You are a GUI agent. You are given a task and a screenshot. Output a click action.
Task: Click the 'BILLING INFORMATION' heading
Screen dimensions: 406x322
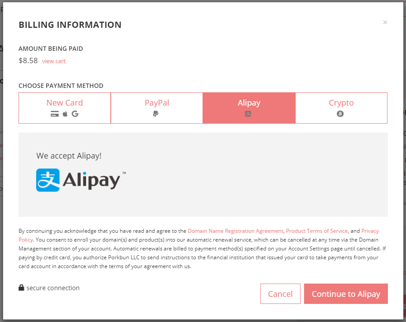pyautogui.click(x=70, y=25)
